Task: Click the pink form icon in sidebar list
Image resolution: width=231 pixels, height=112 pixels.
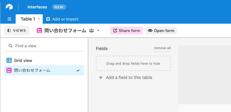Action: [9, 70]
